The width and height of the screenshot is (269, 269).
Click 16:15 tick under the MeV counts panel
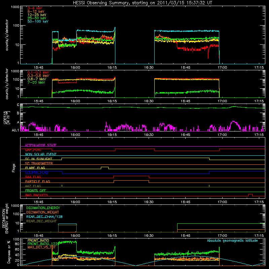pos(112,101)
